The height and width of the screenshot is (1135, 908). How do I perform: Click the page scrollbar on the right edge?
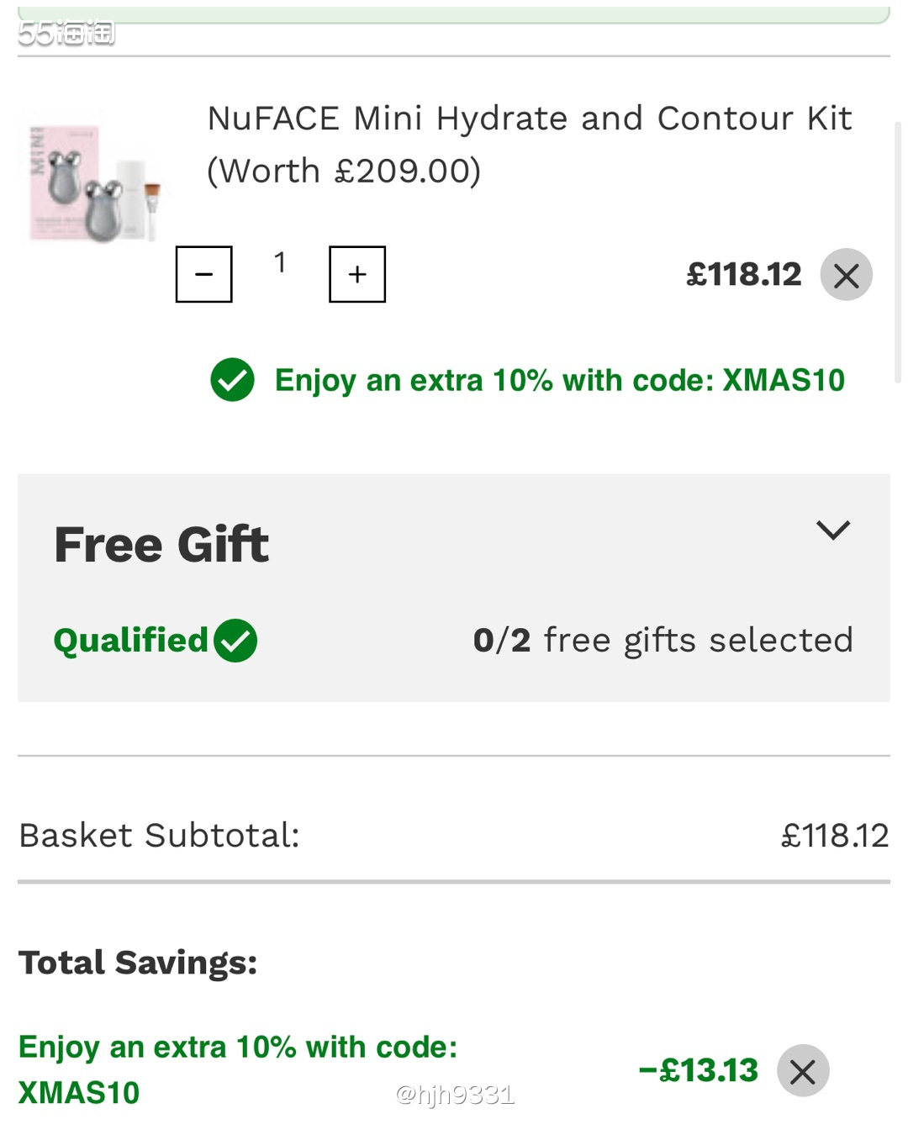[898, 252]
